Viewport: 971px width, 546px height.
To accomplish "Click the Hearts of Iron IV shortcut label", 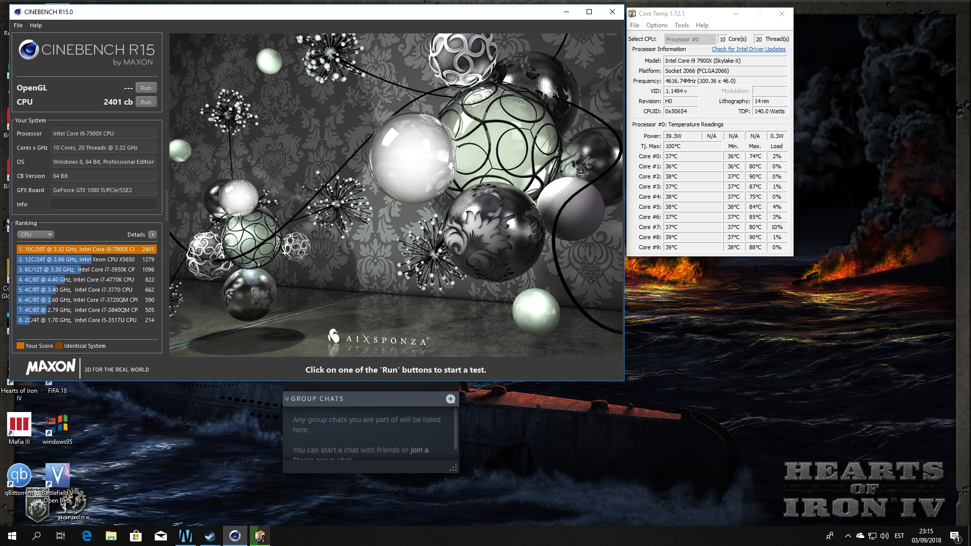I will point(19,394).
